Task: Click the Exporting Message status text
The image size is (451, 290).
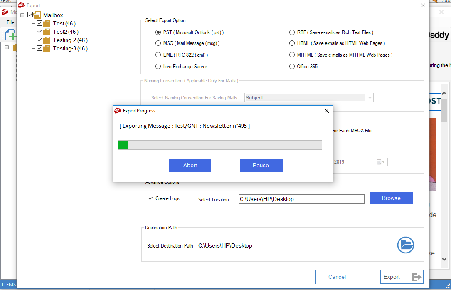Action: click(185, 126)
